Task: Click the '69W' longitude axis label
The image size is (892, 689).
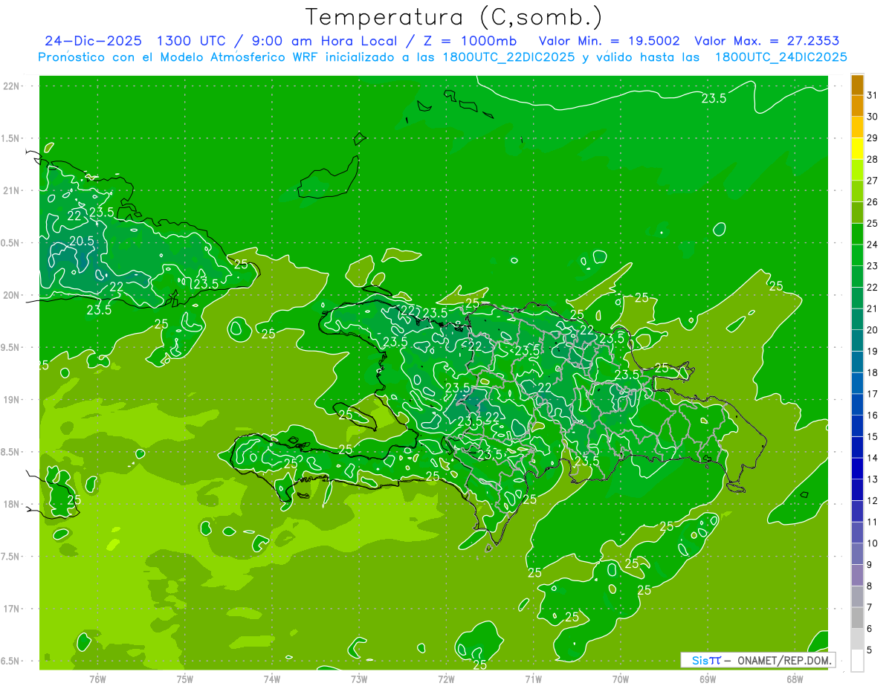Action: pyautogui.click(x=708, y=679)
